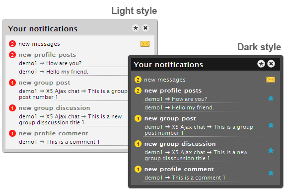288x190 pixels.
Task: Select 'new group post' heading in Dark panel
Action: coord(170,119)
